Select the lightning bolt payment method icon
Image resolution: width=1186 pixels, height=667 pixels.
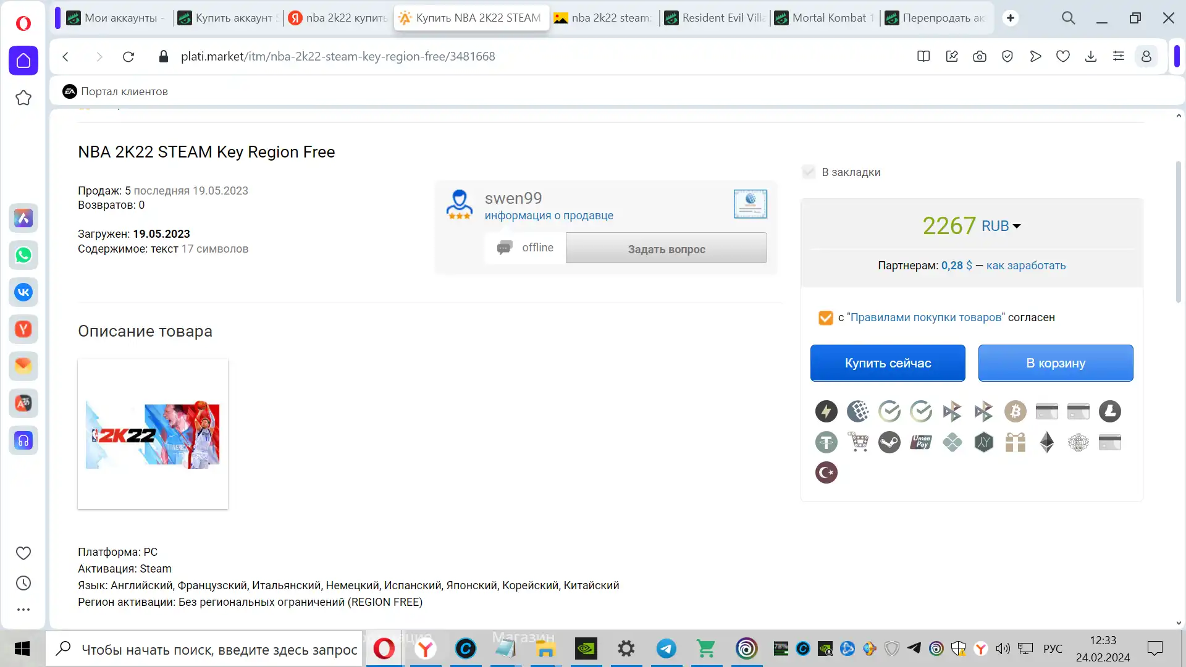826,411
